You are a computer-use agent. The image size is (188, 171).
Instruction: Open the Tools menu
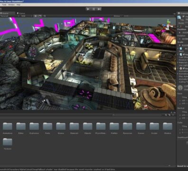pos(4,5)
